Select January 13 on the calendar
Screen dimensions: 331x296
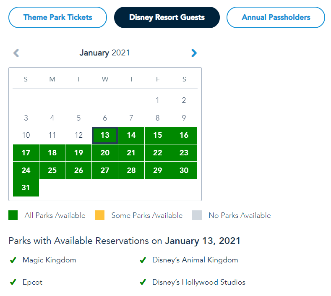point(105,135)
